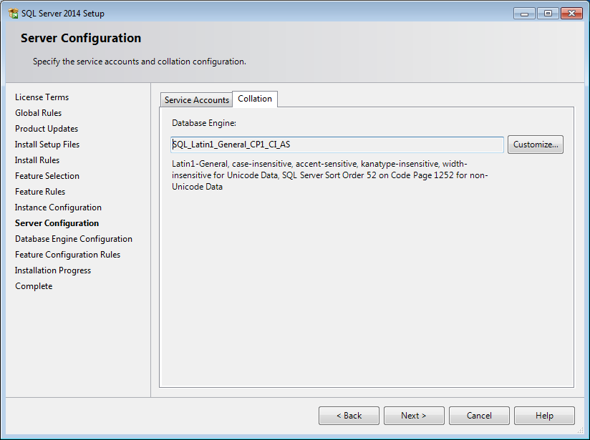Switch to the Service Accounts tab
This screenshot has width=590, height=440.
[x=196, y=100]
